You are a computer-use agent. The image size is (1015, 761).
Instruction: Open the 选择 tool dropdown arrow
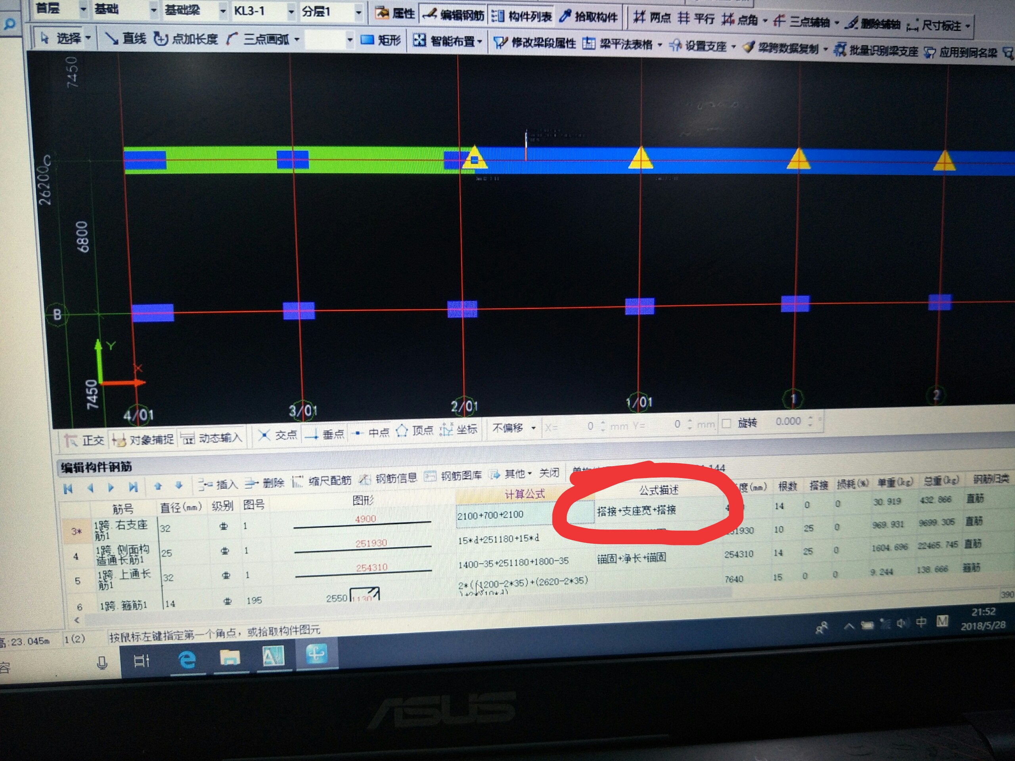tap(88, 38)
